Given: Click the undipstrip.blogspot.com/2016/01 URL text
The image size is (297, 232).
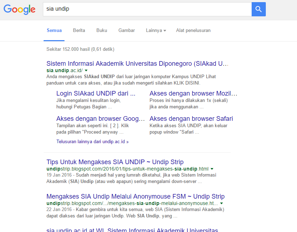Looking at the screenshot, I should coord(128,169).
